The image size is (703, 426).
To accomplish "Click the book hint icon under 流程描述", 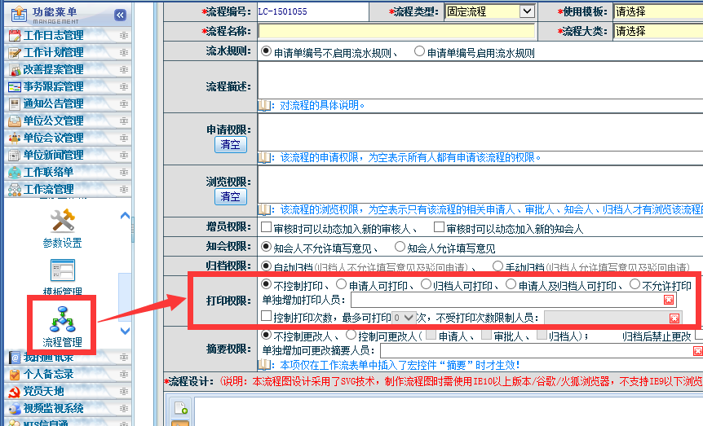I will [264, 105].
